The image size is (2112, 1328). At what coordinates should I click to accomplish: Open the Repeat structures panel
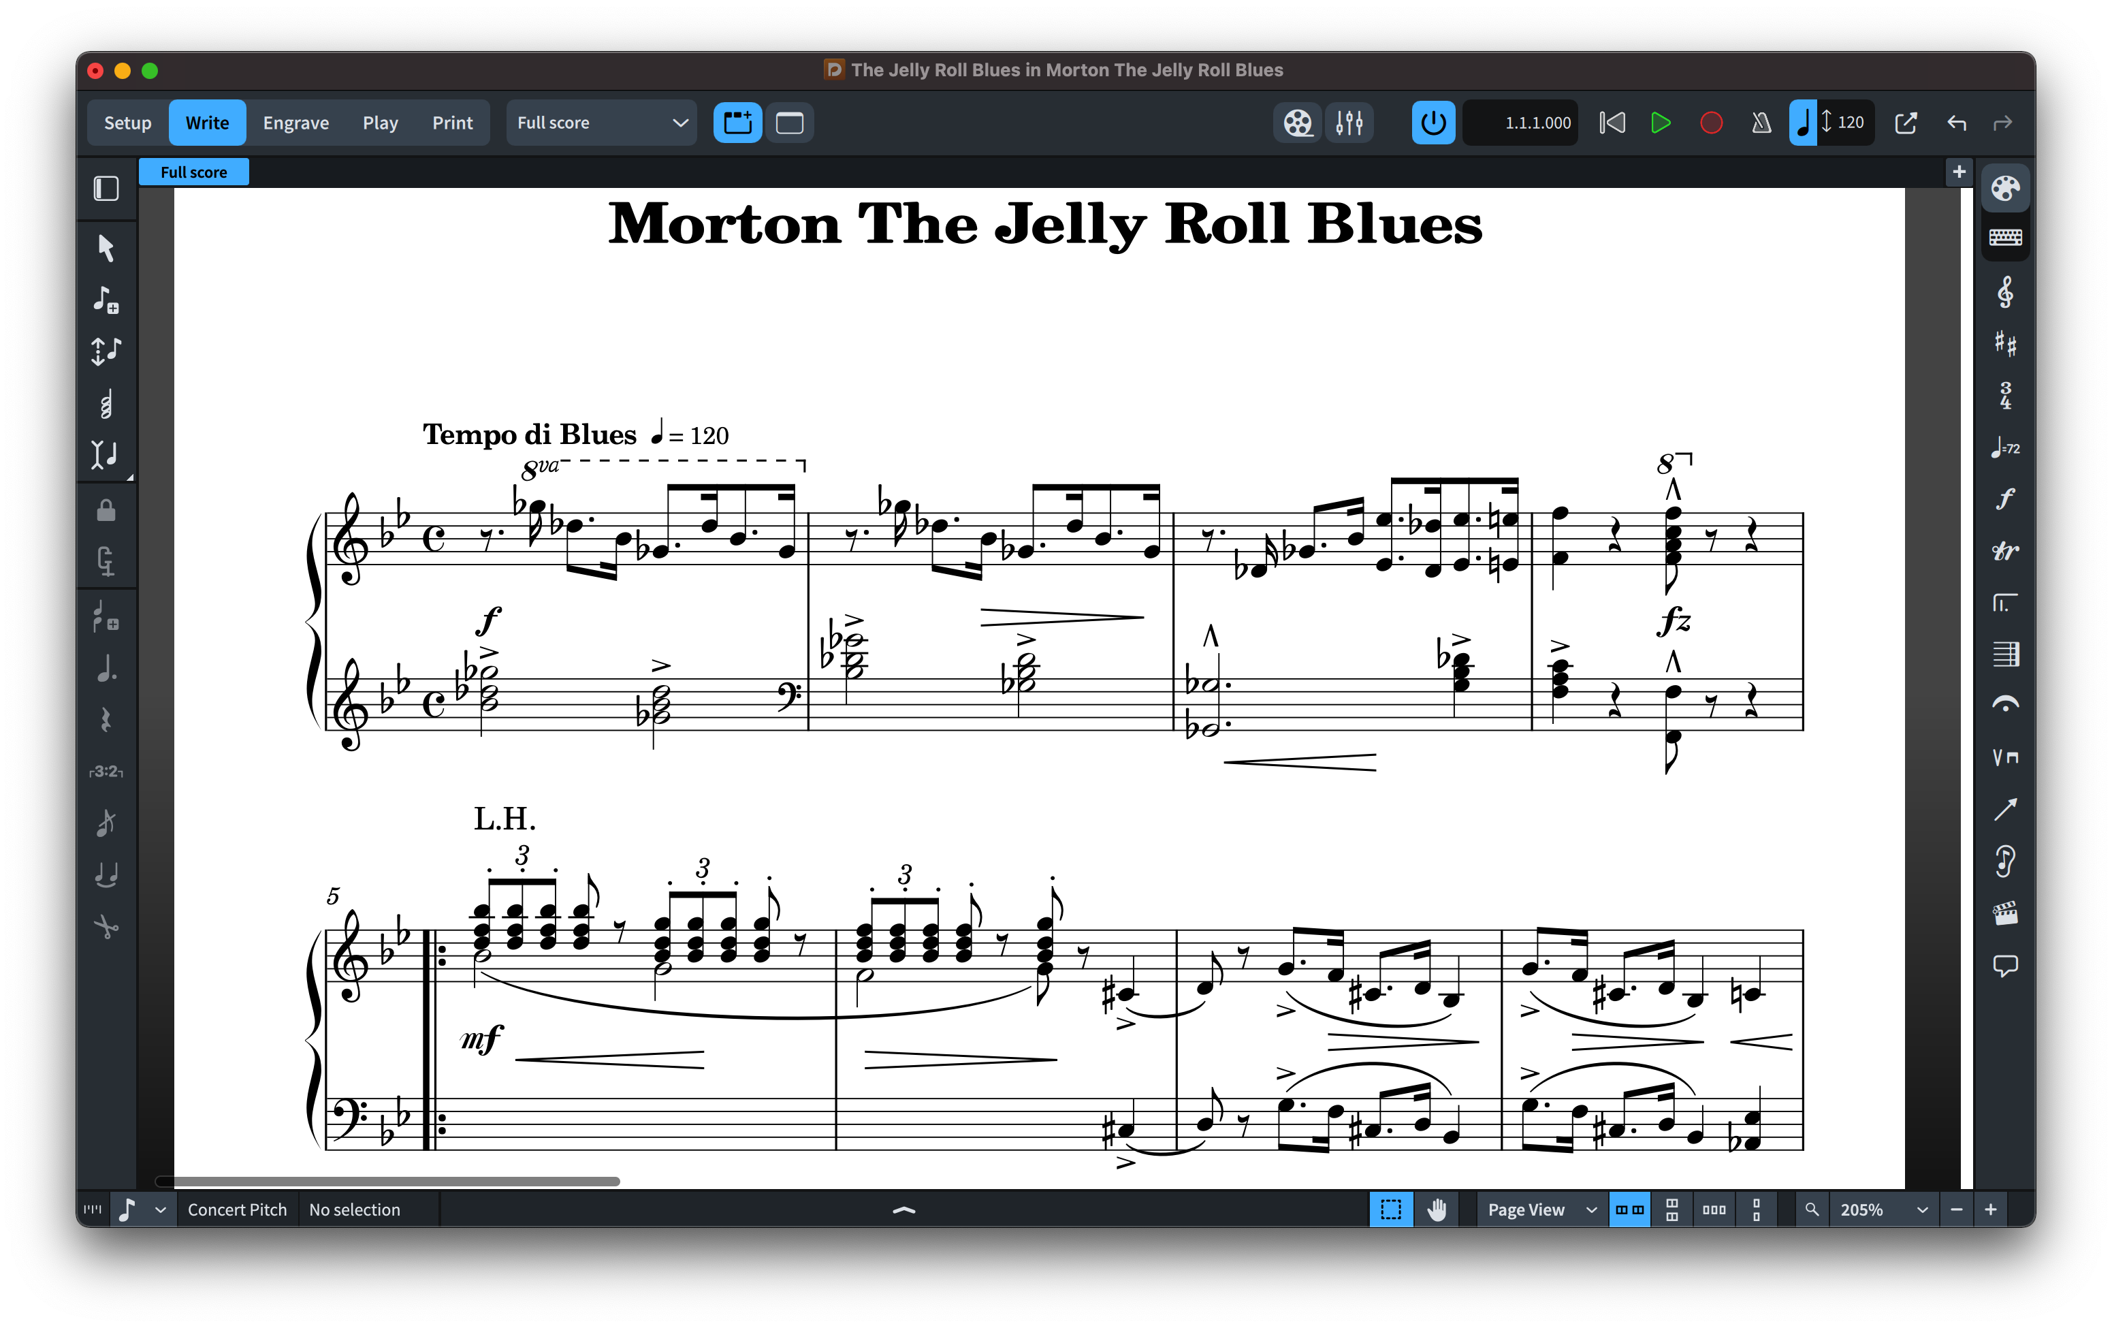(x=2005, y=603)
